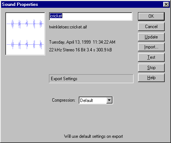
Task: Cancel the Sound Properties dialog
Action: 151,27
